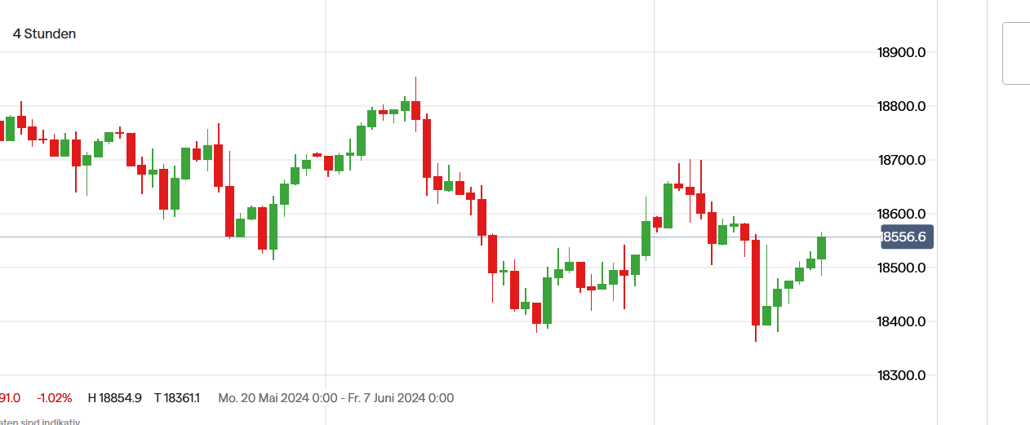Click the candle at the chart's highest peak
The width and height of the screenshot is (1030, 425).
[x=416, y=110]
